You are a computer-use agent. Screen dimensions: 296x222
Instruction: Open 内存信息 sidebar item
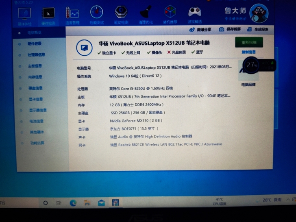(x=35, y=77)
